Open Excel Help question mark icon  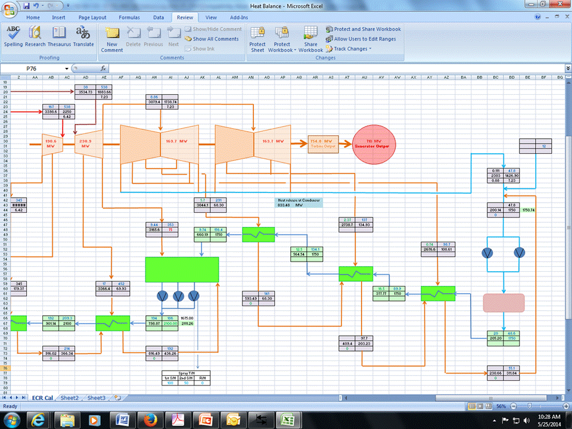point(537,17)
